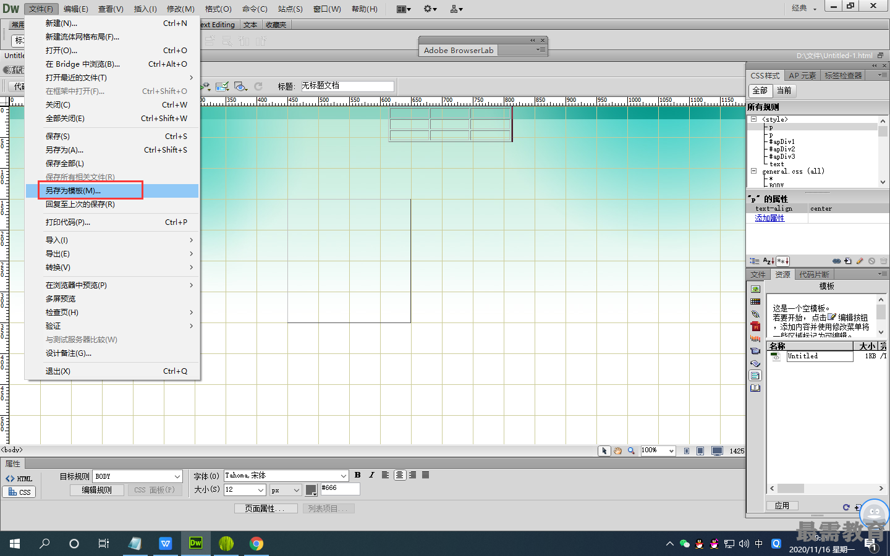Switch property inspector to CSS mode
Image resolution: width=890 pixels, height=556 pixels.
[19, 492]
